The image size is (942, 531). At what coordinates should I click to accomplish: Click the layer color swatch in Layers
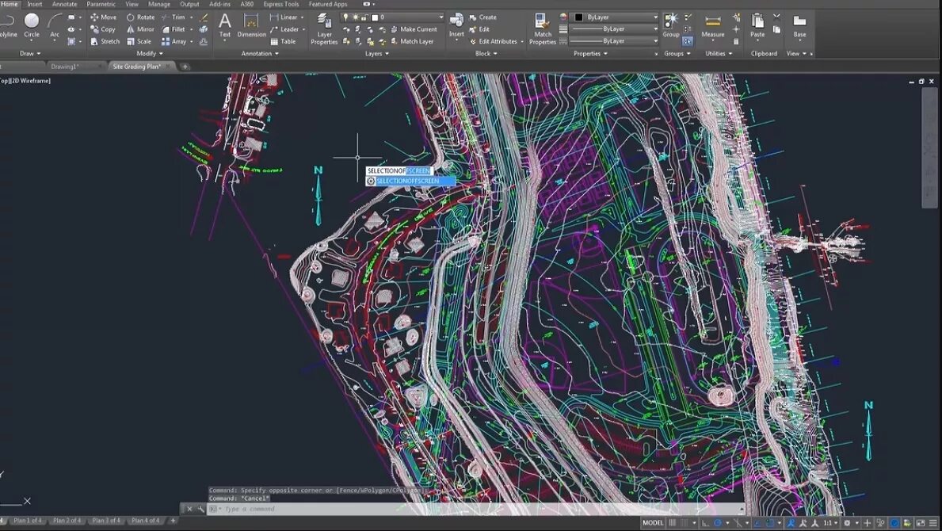click(x=374, y=17)
